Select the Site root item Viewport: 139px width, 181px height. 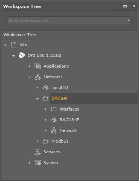pyautogui.click(x=23, y=45)
